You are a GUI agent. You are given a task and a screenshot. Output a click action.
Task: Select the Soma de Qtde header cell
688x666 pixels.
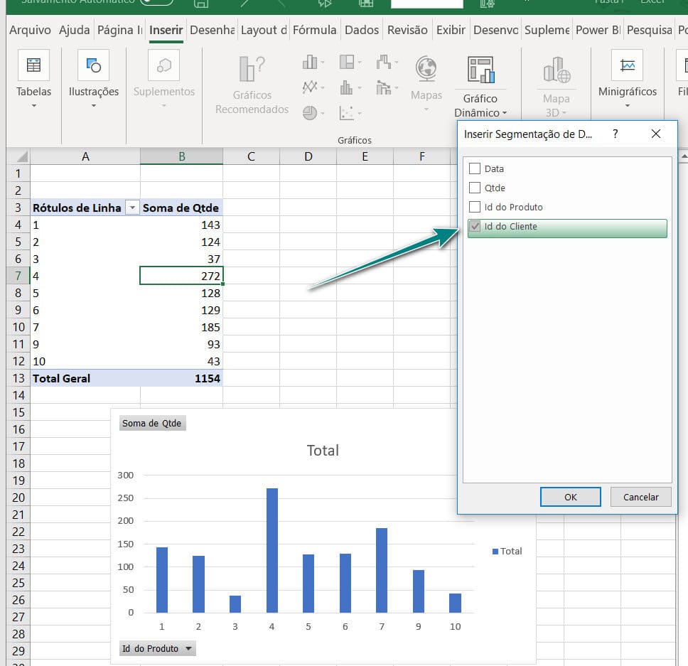182,208
